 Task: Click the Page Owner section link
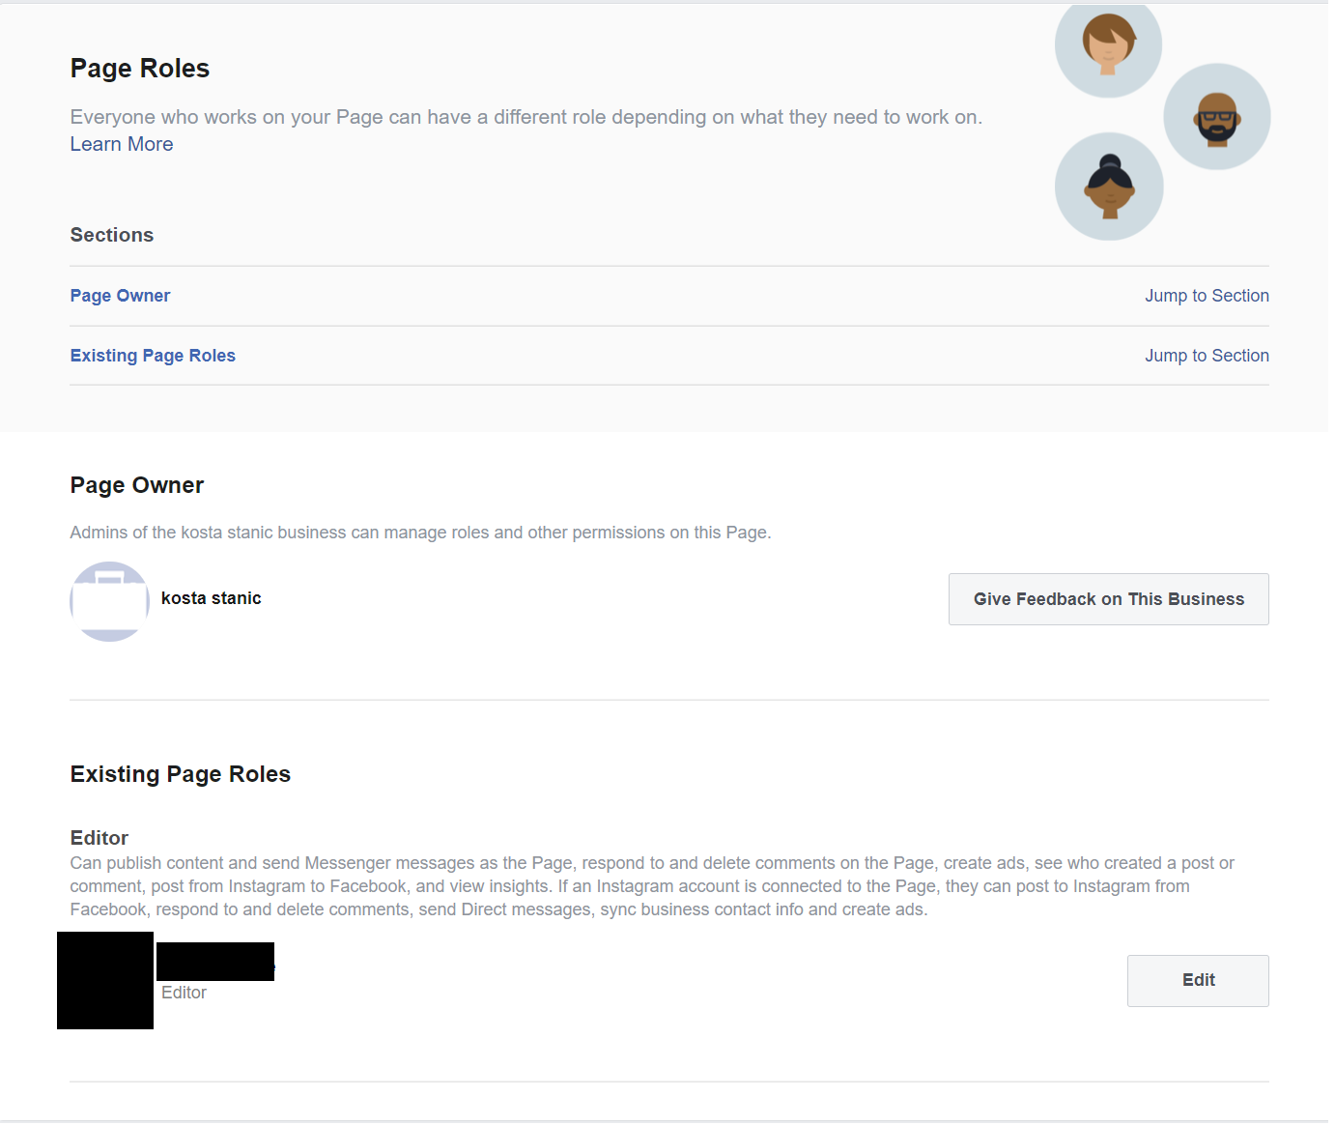120,296
